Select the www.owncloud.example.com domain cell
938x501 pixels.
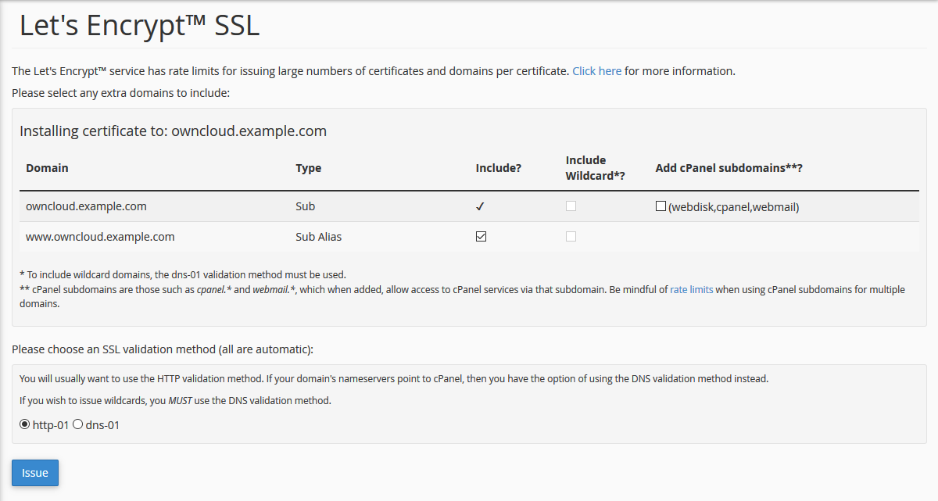pos(100,237)
